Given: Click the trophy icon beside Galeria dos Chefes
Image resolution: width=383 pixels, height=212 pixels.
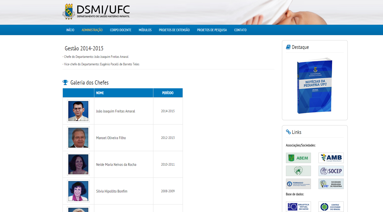Looking at the screenshot, I should 65,82.
